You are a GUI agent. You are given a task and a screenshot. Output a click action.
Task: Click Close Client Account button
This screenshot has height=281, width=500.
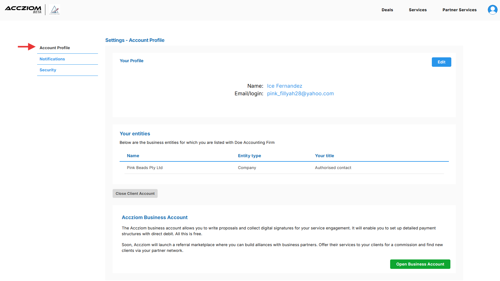[135, 193]
